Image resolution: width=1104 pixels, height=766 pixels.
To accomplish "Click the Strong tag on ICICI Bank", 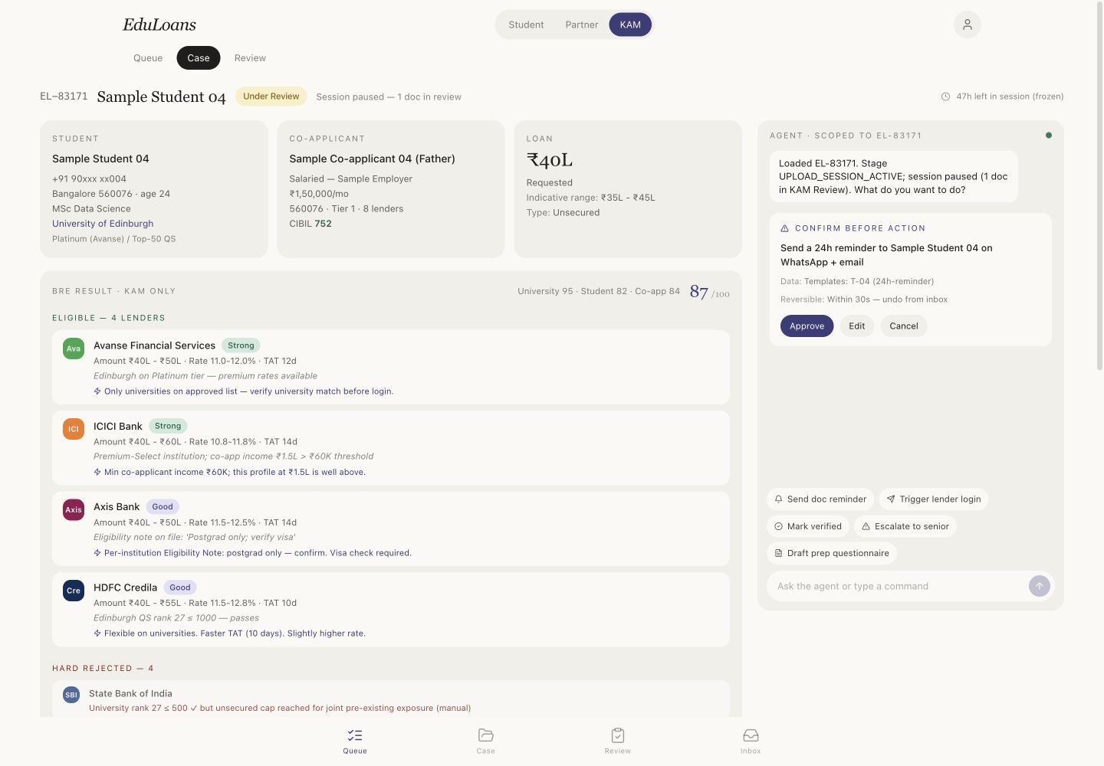I will point(168,426).
